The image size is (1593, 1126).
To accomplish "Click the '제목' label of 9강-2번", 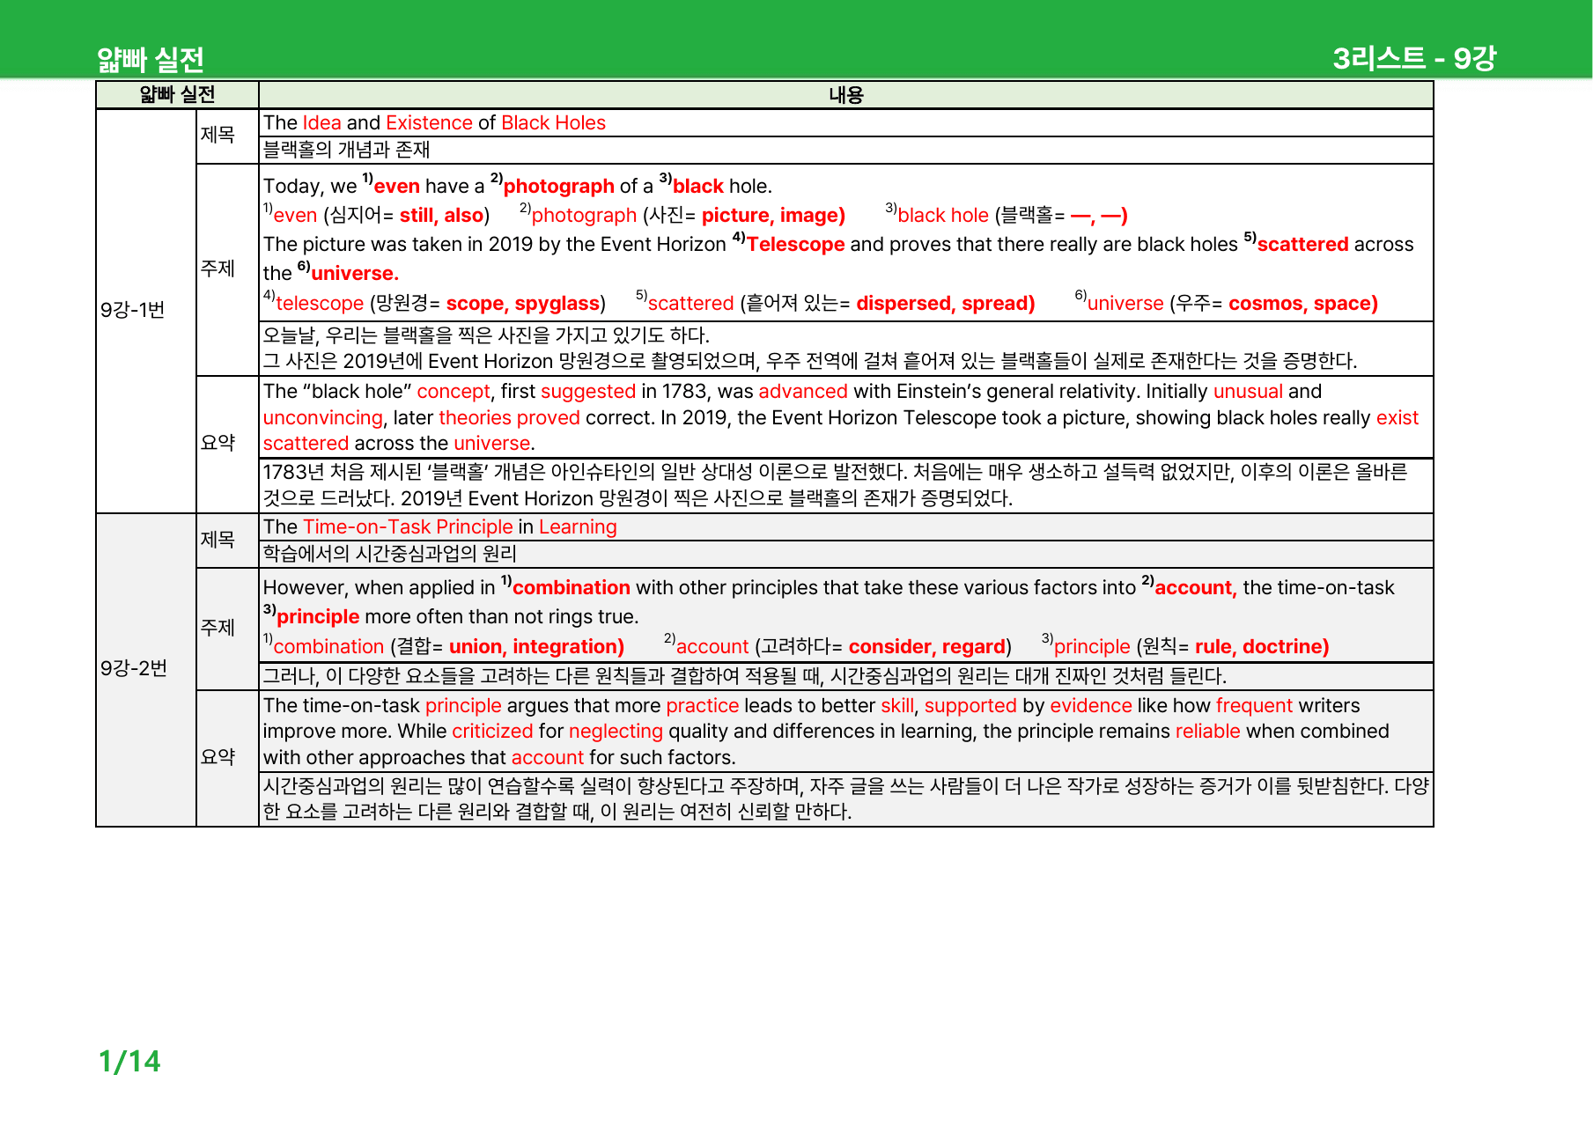I will click(x=218, y=540).
